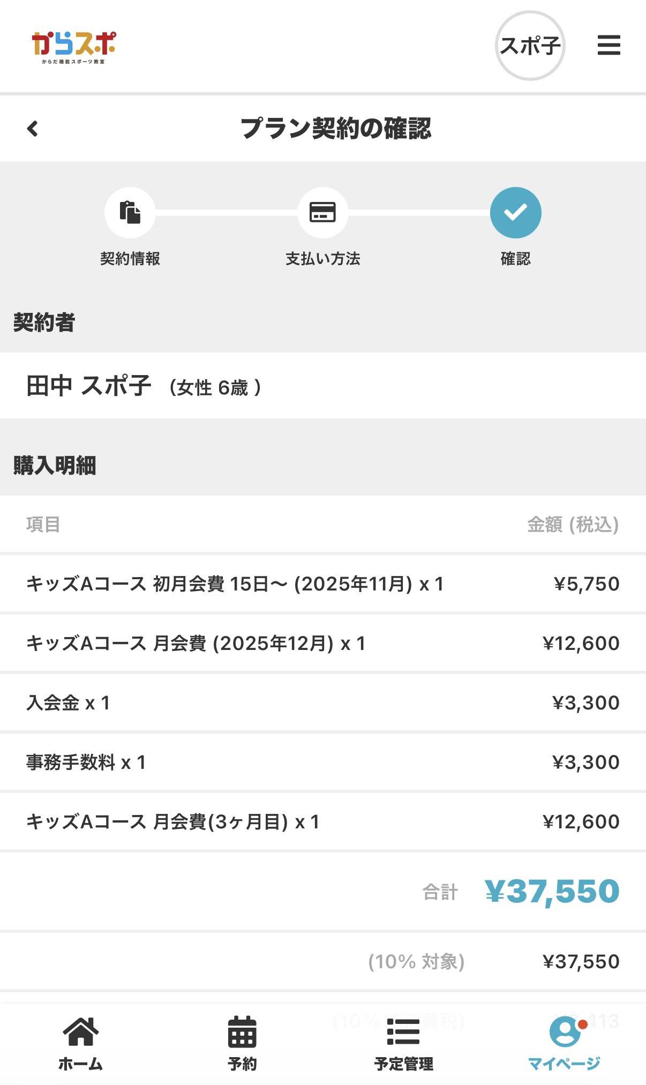Select the contractor name 田中 スポ子
646x1085 pixels.
click(89, 386)
